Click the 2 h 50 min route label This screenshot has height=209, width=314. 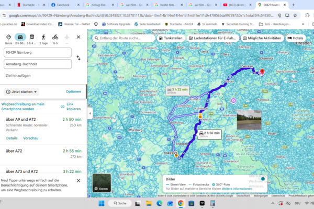210,134
